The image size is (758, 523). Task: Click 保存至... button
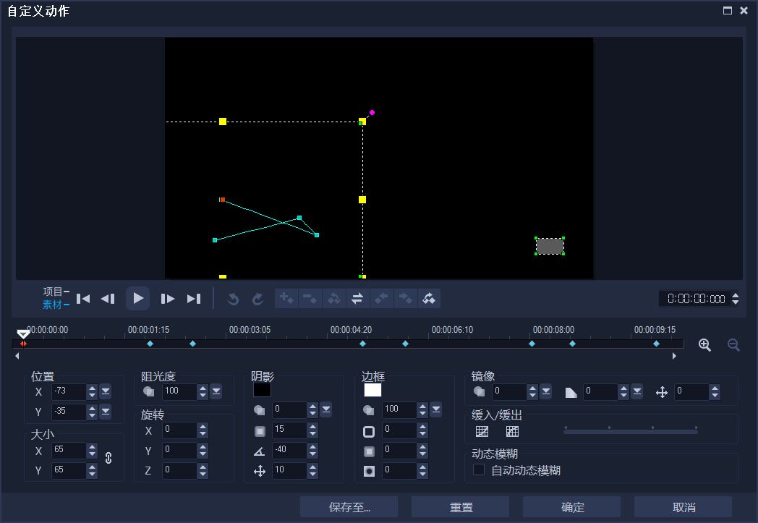(x=349, y=507)
